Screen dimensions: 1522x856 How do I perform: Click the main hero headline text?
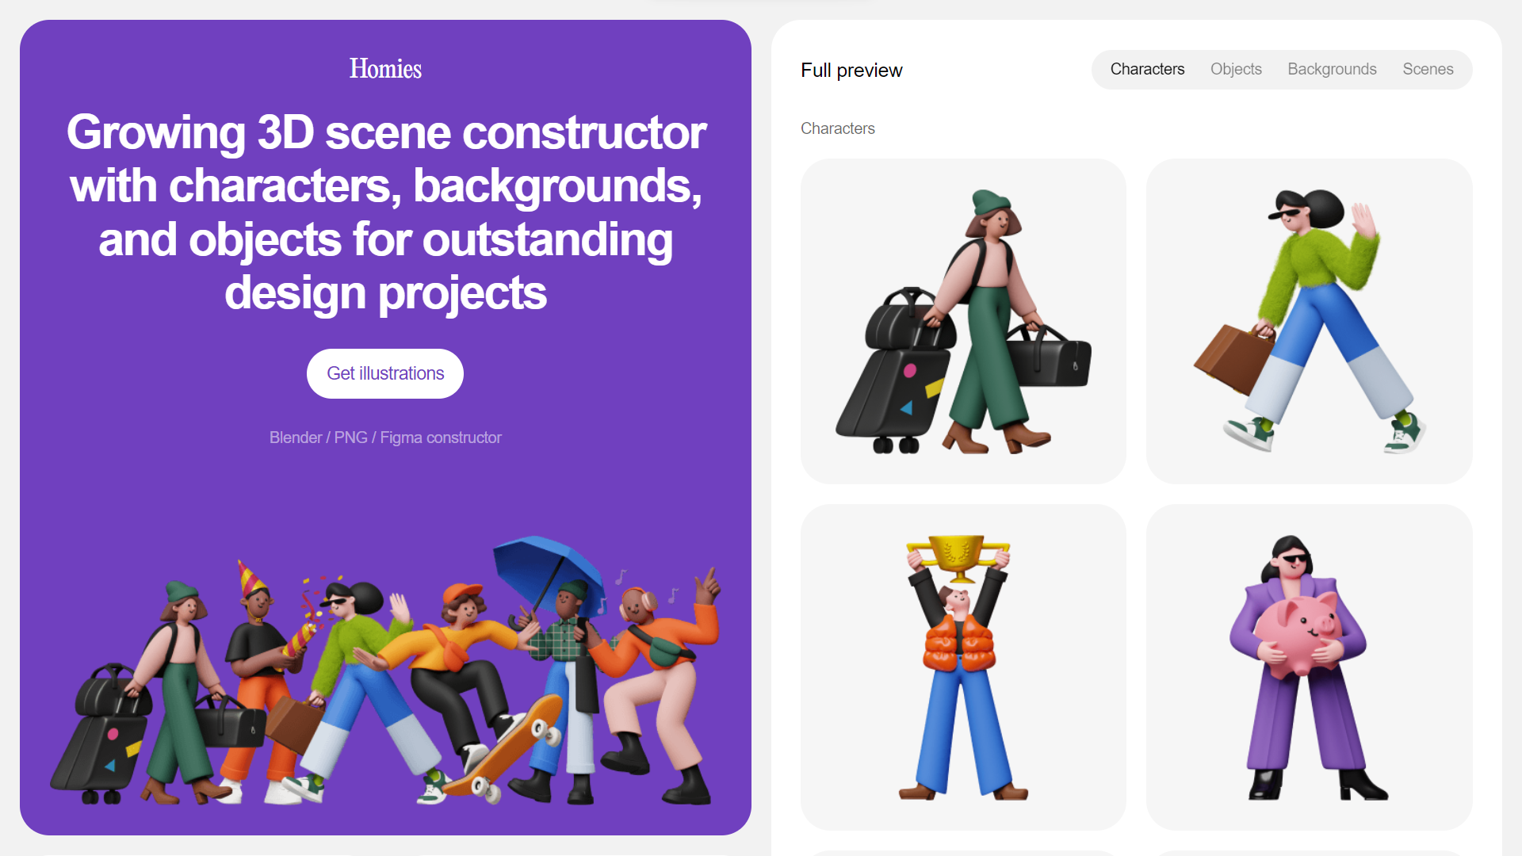pyautogui.click(x=386, y=212)
